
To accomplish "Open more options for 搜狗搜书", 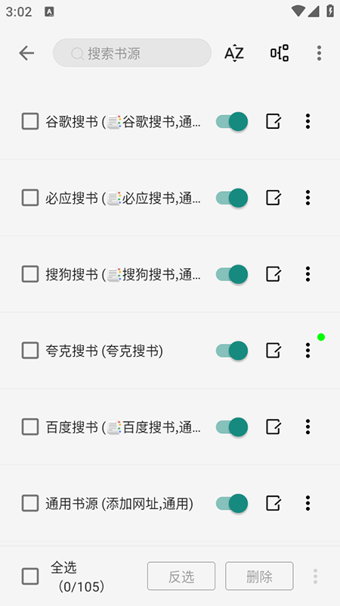I will 308,274.
